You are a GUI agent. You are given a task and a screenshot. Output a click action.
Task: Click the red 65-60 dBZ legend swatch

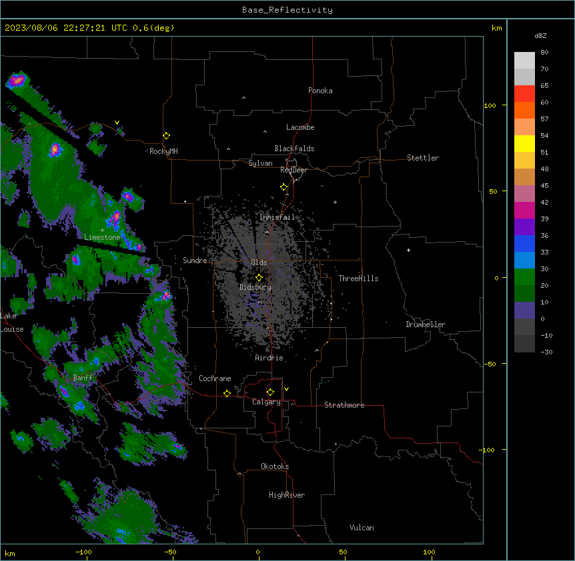pyautogui.click(x=524, y=94)
